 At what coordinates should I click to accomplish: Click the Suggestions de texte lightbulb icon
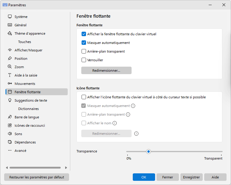coord(10,100)
